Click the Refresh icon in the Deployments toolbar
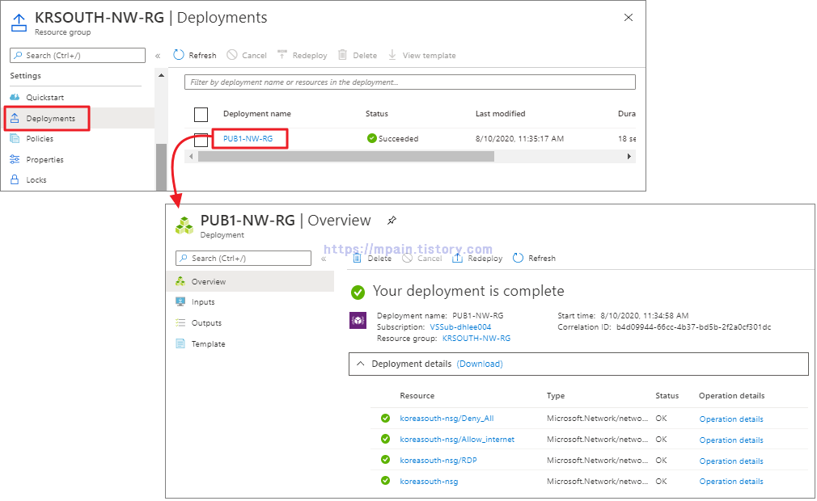Image resolution: width=817 pixels, height=501 pixels. 179,55
